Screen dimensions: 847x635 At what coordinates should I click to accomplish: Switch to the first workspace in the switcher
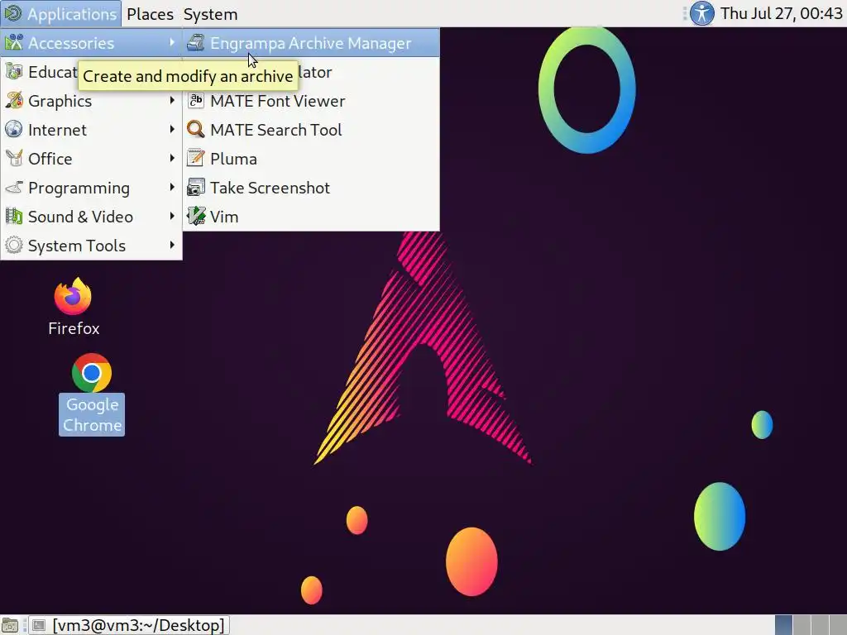coord(783,625)
